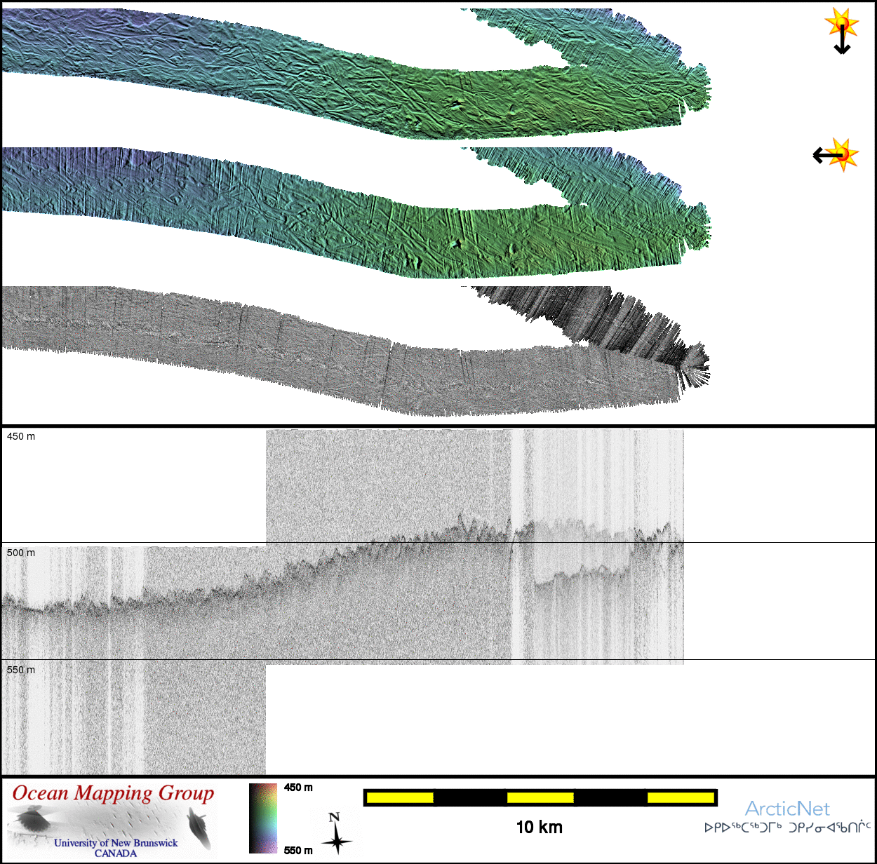The width and height of the screenshot is (877, 864).
Task: Click the ArcticNet logo
Action: pos(786,809)
